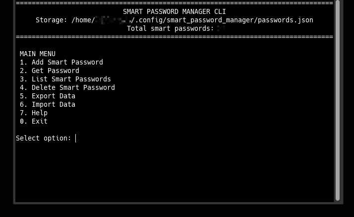This screenshot has height=217, width=354.
Task: Click the terminal's vertical scrollbar
Action: [338, 100]
